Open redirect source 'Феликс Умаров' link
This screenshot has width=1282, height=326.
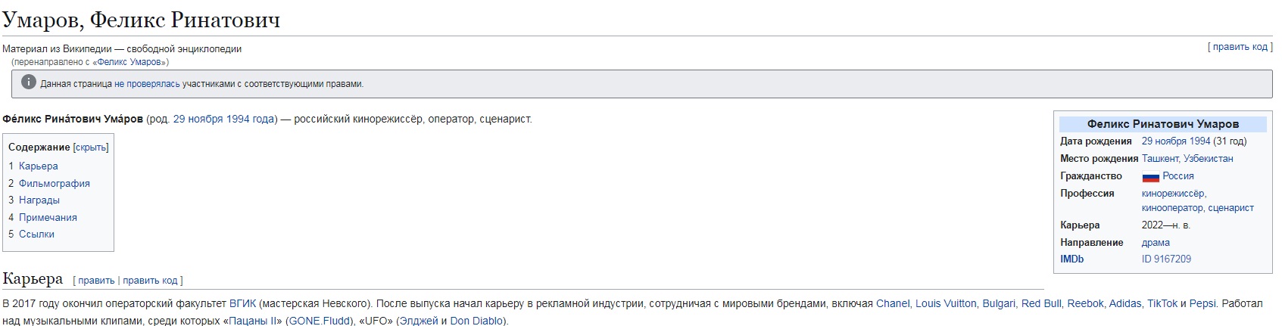[x=129, y=62]
